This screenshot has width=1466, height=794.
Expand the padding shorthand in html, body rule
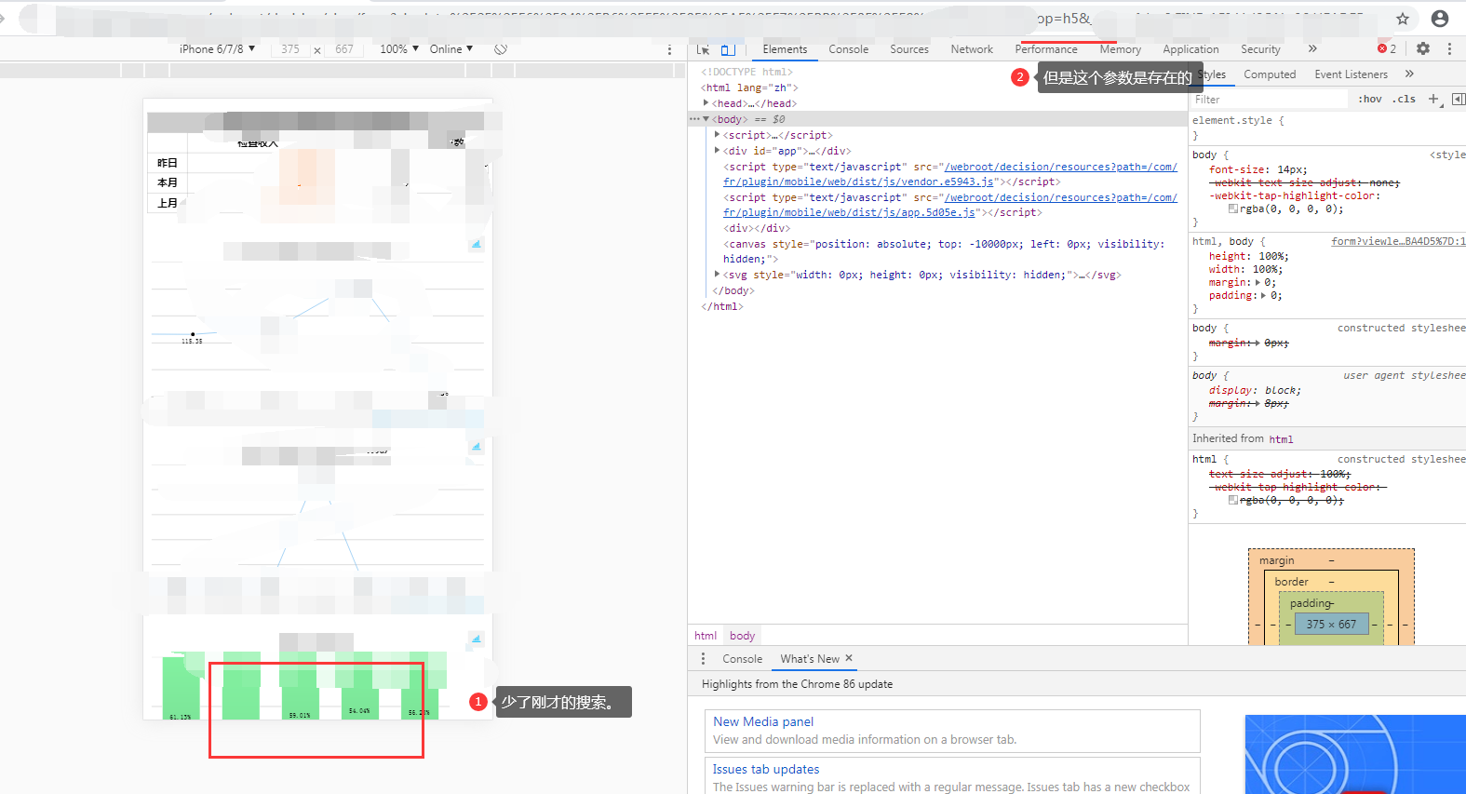tap(1265, 296)
